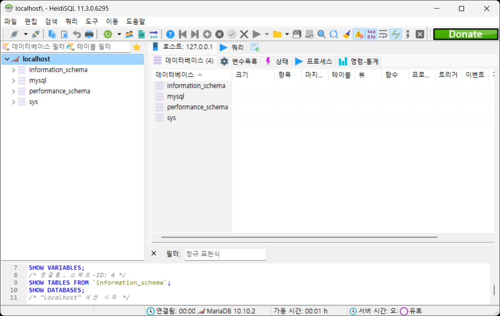Image resolution: width=500 pixels, height=316 pixels.
Task: Click the broom clear icon
Action: tap(346, 34)
